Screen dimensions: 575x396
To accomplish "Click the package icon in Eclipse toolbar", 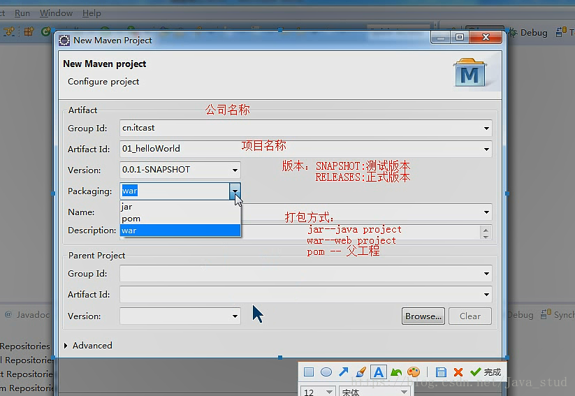I will point(29,32).
